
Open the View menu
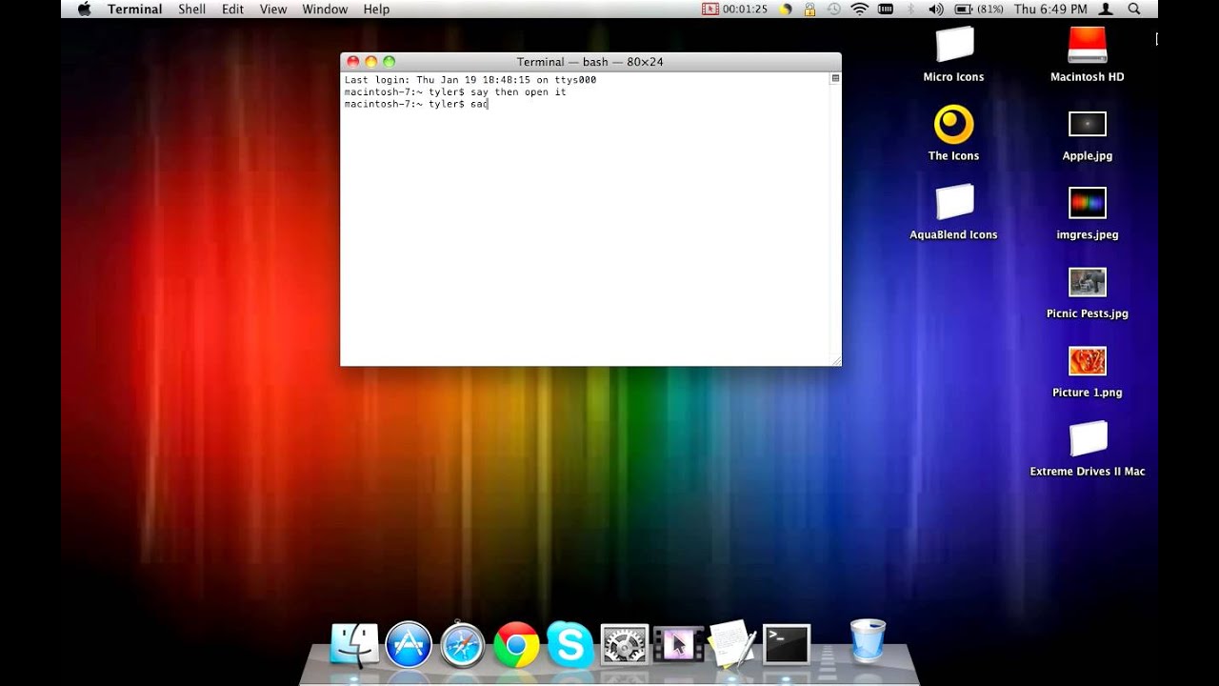click(x=273, y=9)
